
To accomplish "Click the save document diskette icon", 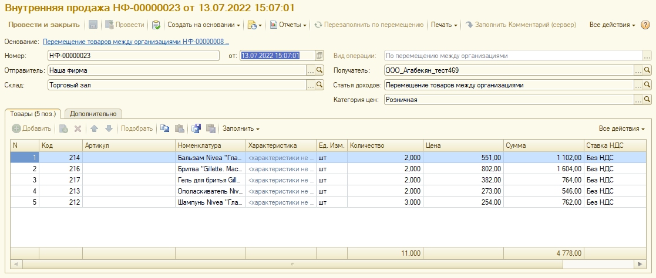I will [x=93, y=25].
